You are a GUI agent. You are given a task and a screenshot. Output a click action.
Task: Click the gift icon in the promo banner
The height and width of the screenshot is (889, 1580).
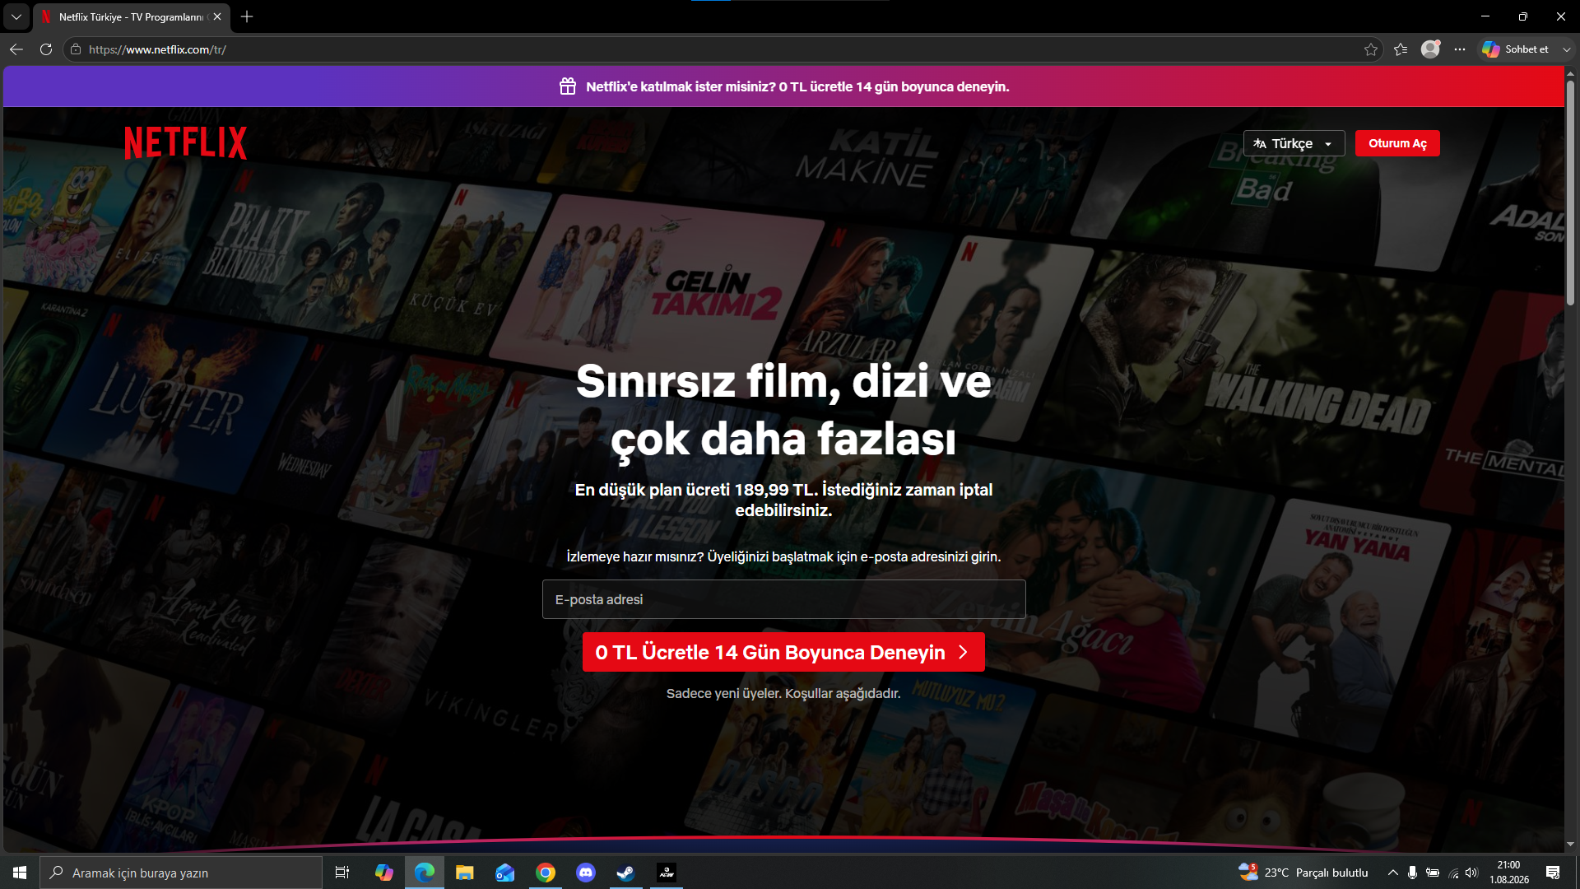568,86
